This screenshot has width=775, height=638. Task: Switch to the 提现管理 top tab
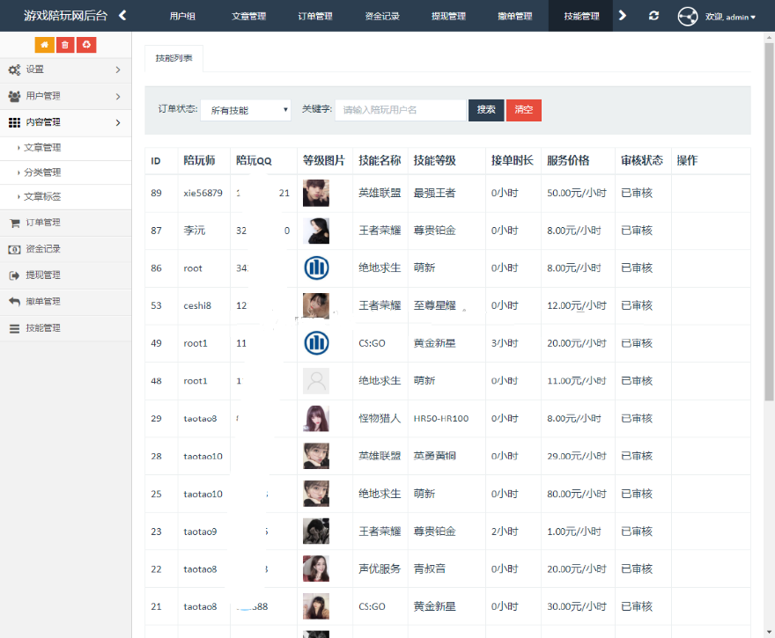[x=450, y=16]
